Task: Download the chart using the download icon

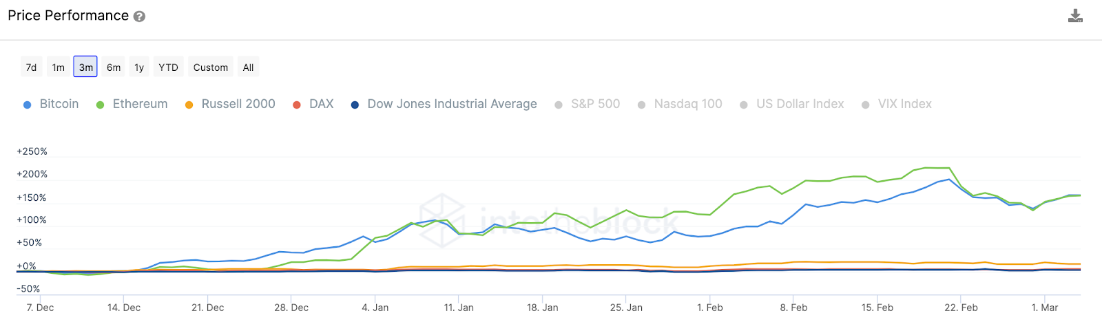Action: [x=1075, y=16]
